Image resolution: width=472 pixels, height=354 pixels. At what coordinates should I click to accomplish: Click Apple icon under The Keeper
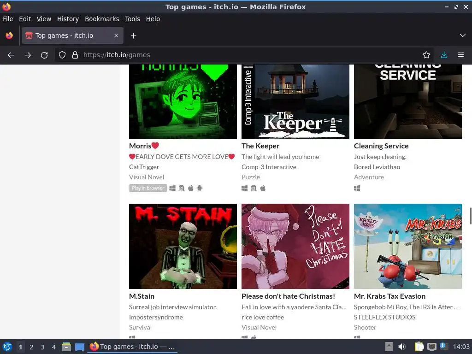coord(263,188)
